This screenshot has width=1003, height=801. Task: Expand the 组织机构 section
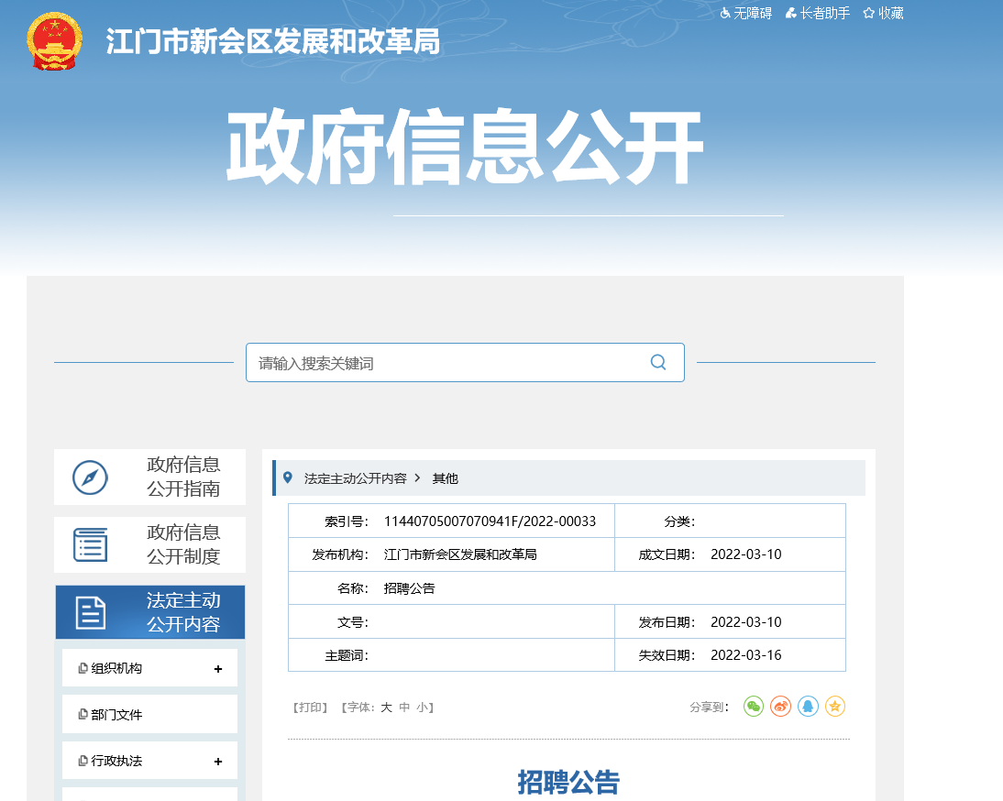[217, 669]
